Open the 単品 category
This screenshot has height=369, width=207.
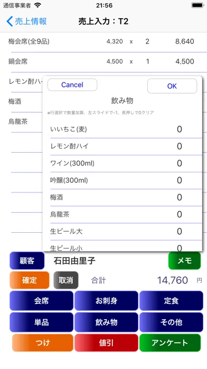coord(42,322)
